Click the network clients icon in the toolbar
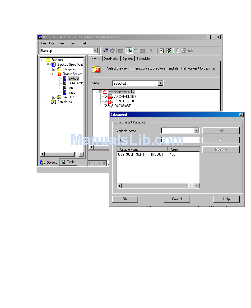This screenshot has width=251, height=308. (x=106, y=51)
